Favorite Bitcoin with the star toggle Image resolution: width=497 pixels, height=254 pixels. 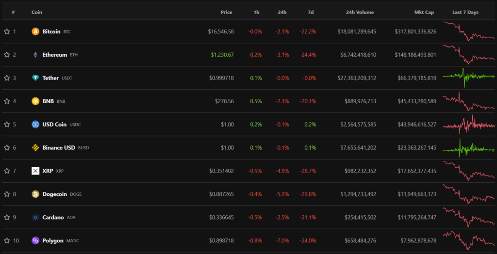pos(7,32)
